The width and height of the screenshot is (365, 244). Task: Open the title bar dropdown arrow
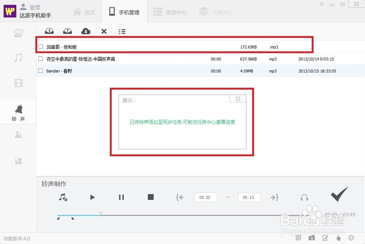coord(322,4)
